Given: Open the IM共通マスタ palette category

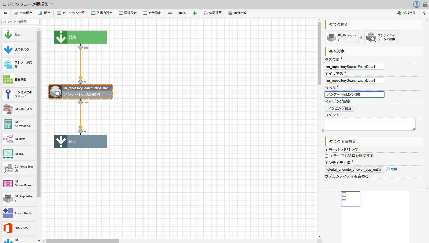Looking at the screenshot, I should [x=18, y=109].
